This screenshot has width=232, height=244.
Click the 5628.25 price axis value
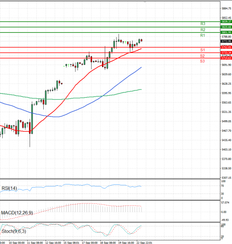tap(227, 84)
